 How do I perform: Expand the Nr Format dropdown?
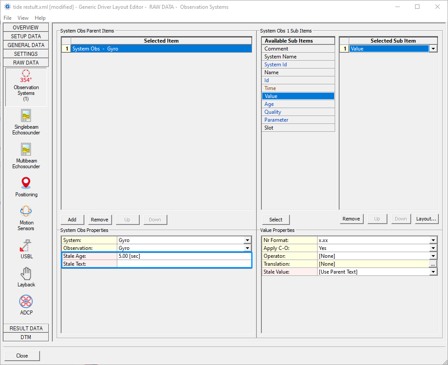[x=433, y=240]
